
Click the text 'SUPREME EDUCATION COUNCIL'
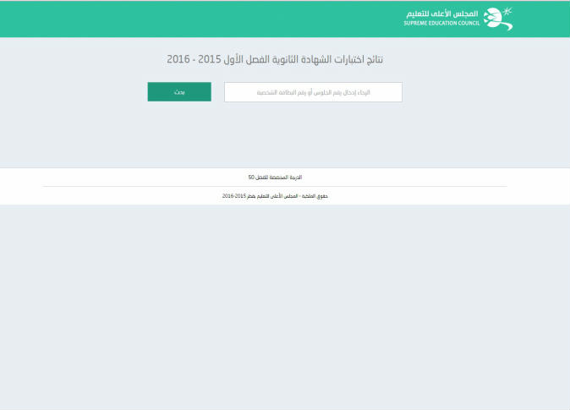coord(441,24)
